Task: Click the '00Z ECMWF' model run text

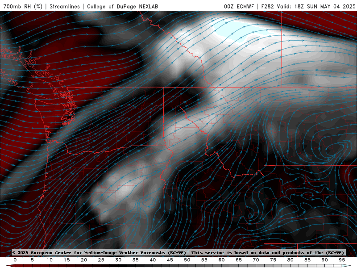Action: [239, 6]
